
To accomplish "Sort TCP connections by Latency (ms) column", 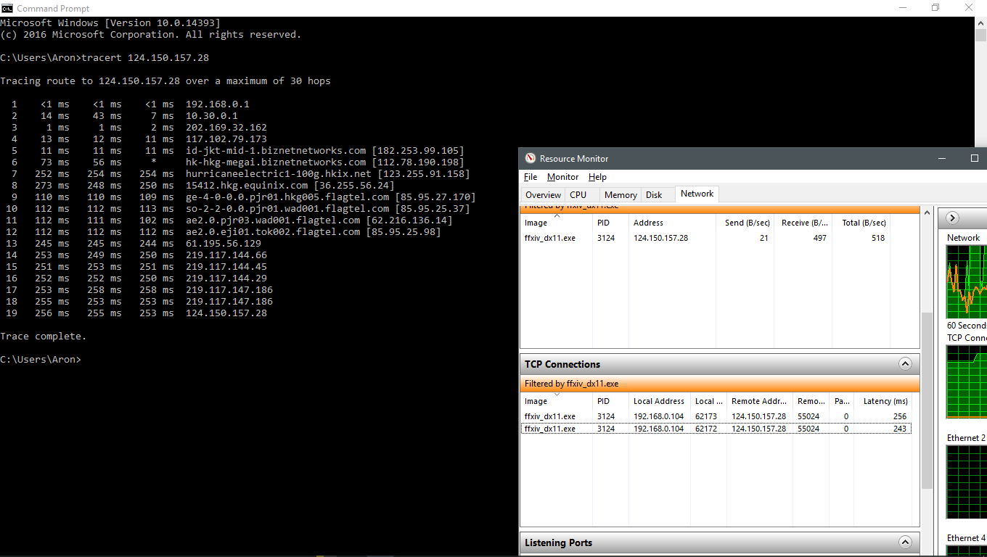I will click(882, 401).
